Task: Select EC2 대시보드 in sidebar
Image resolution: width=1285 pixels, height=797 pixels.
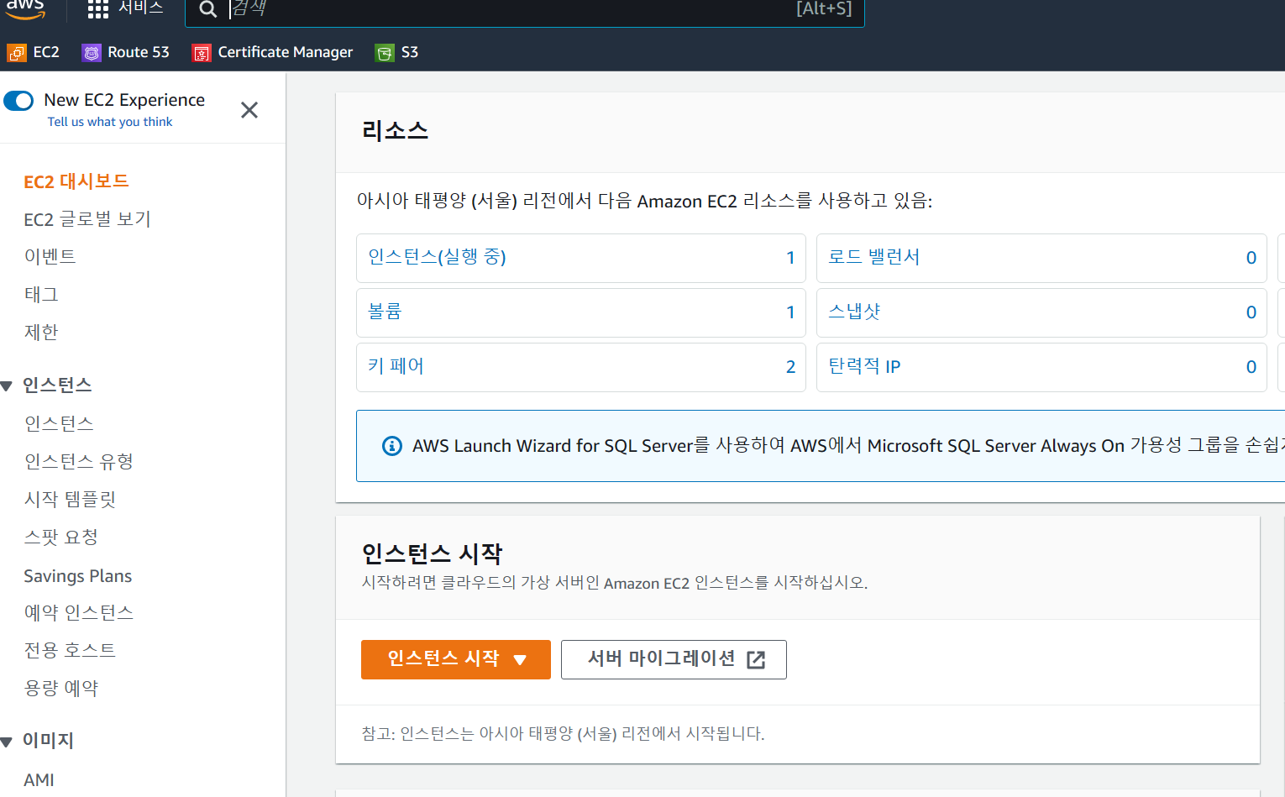Action: [76, 181]
